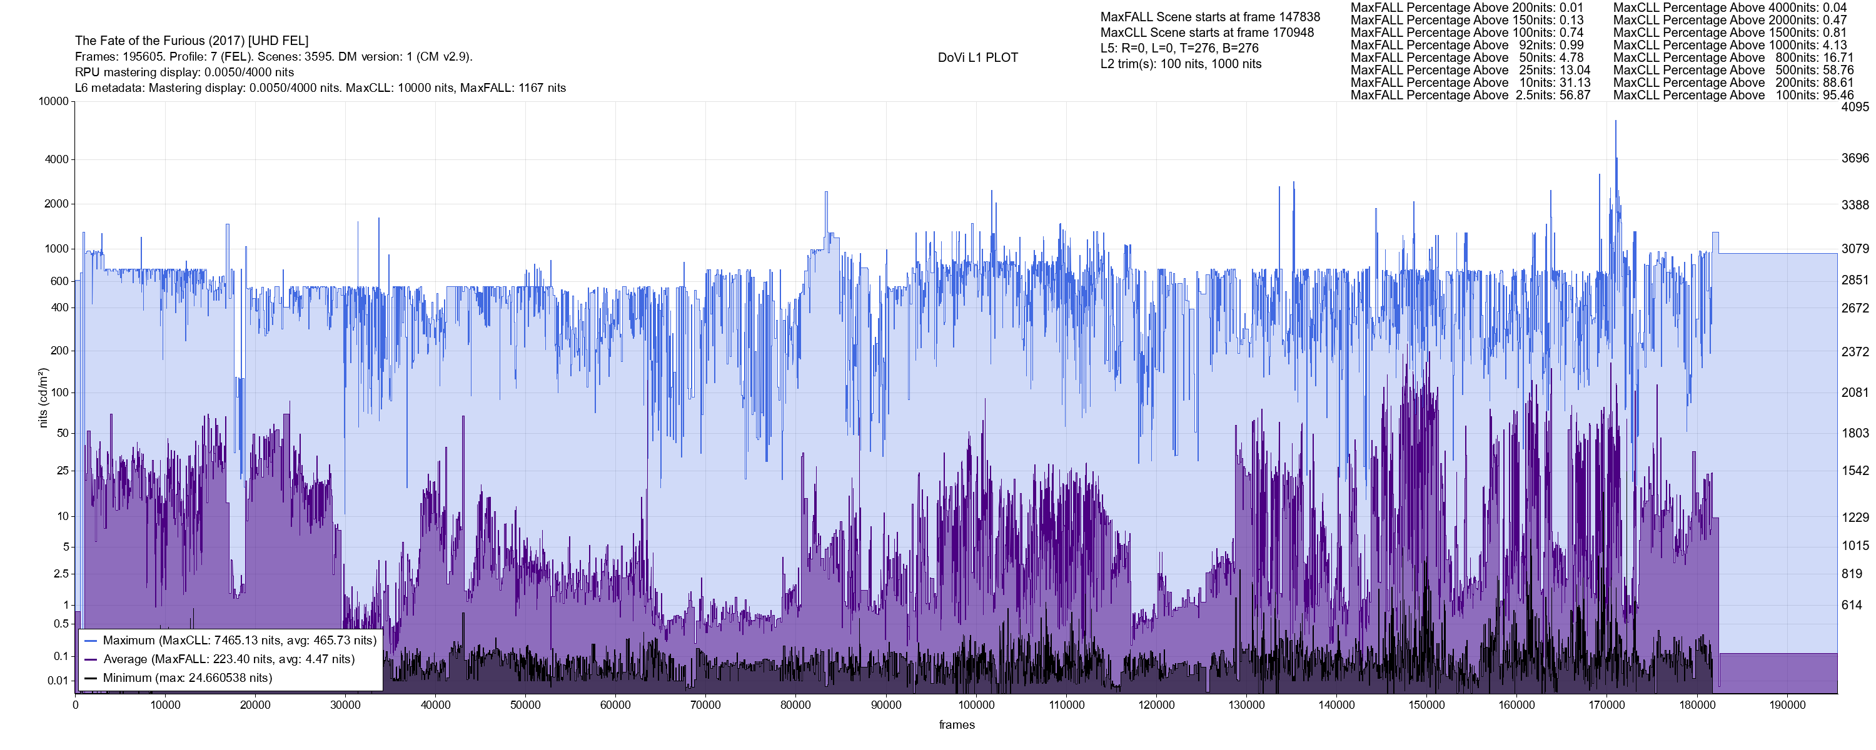
Task: Click the 4095 right-axis tick value
Action: 1855,107
